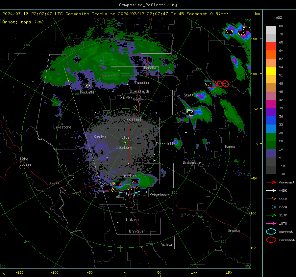Screen dimensions: 296x277
Task: Click the dBZ scale heading
Action: click(279, 18)
